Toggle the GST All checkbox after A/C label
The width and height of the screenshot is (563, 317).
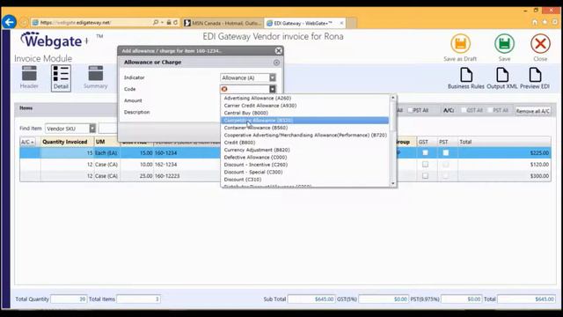click(464, 110)
